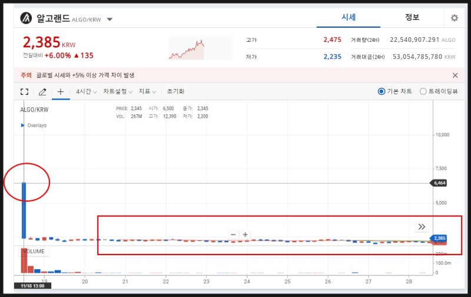Select 기본 차트 radio button
This screenshot has width=471, height=297.
[381, 91]
